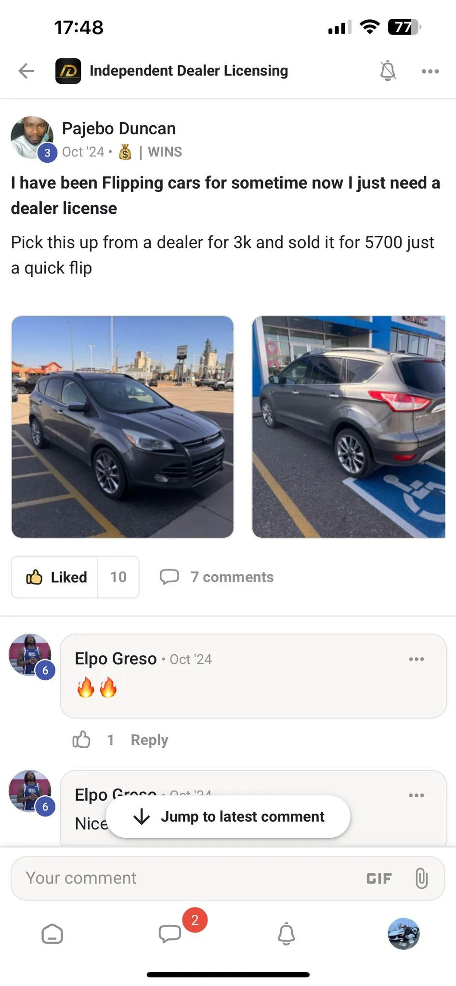
Task: Show the 10 likes count
Action: point(118,577)
